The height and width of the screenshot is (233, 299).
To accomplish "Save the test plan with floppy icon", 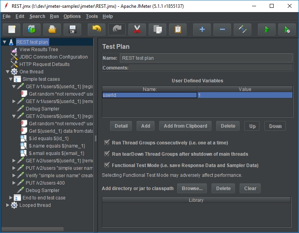I will 73,30.
